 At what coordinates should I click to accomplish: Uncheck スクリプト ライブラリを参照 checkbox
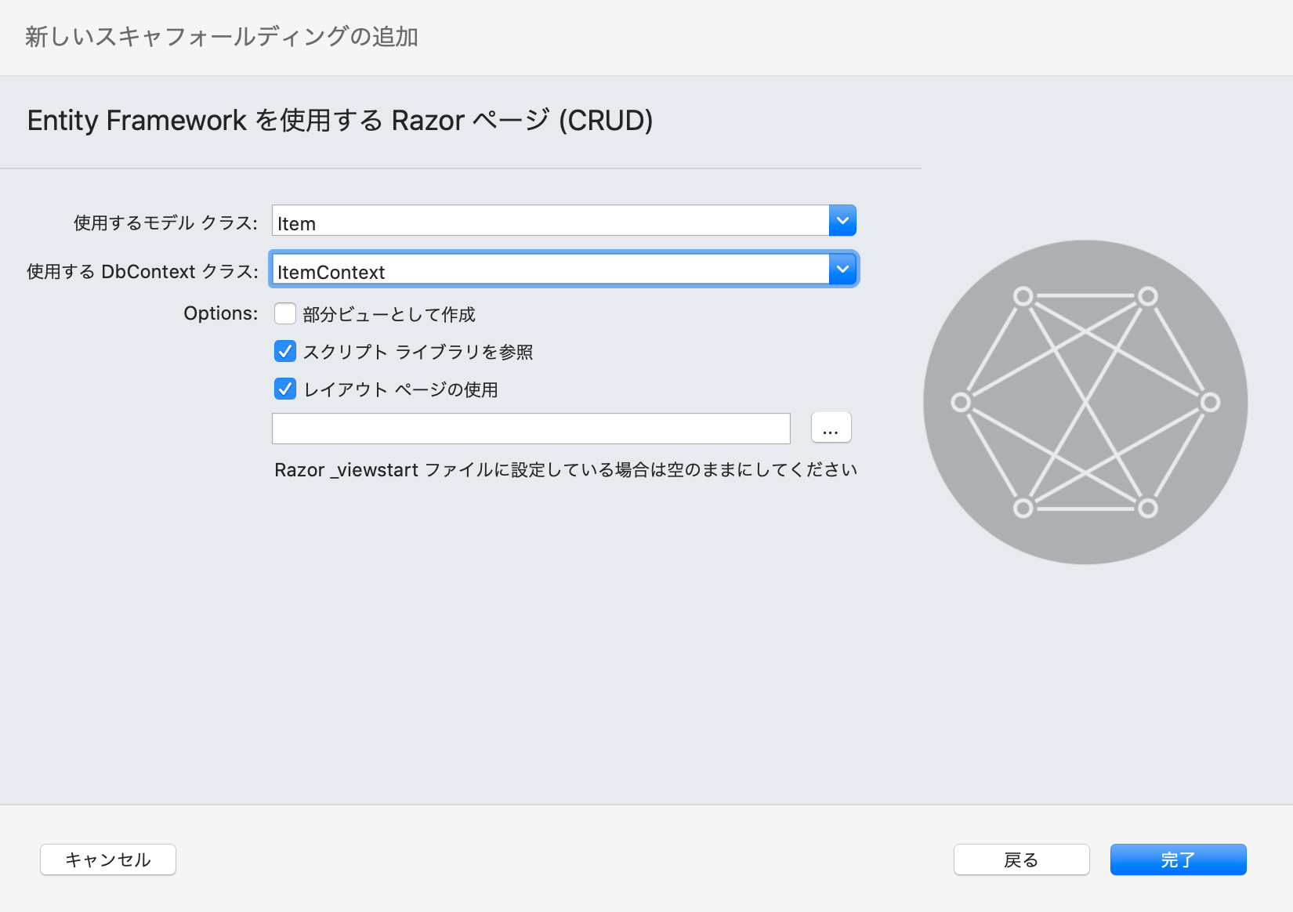tap(285, 351)
